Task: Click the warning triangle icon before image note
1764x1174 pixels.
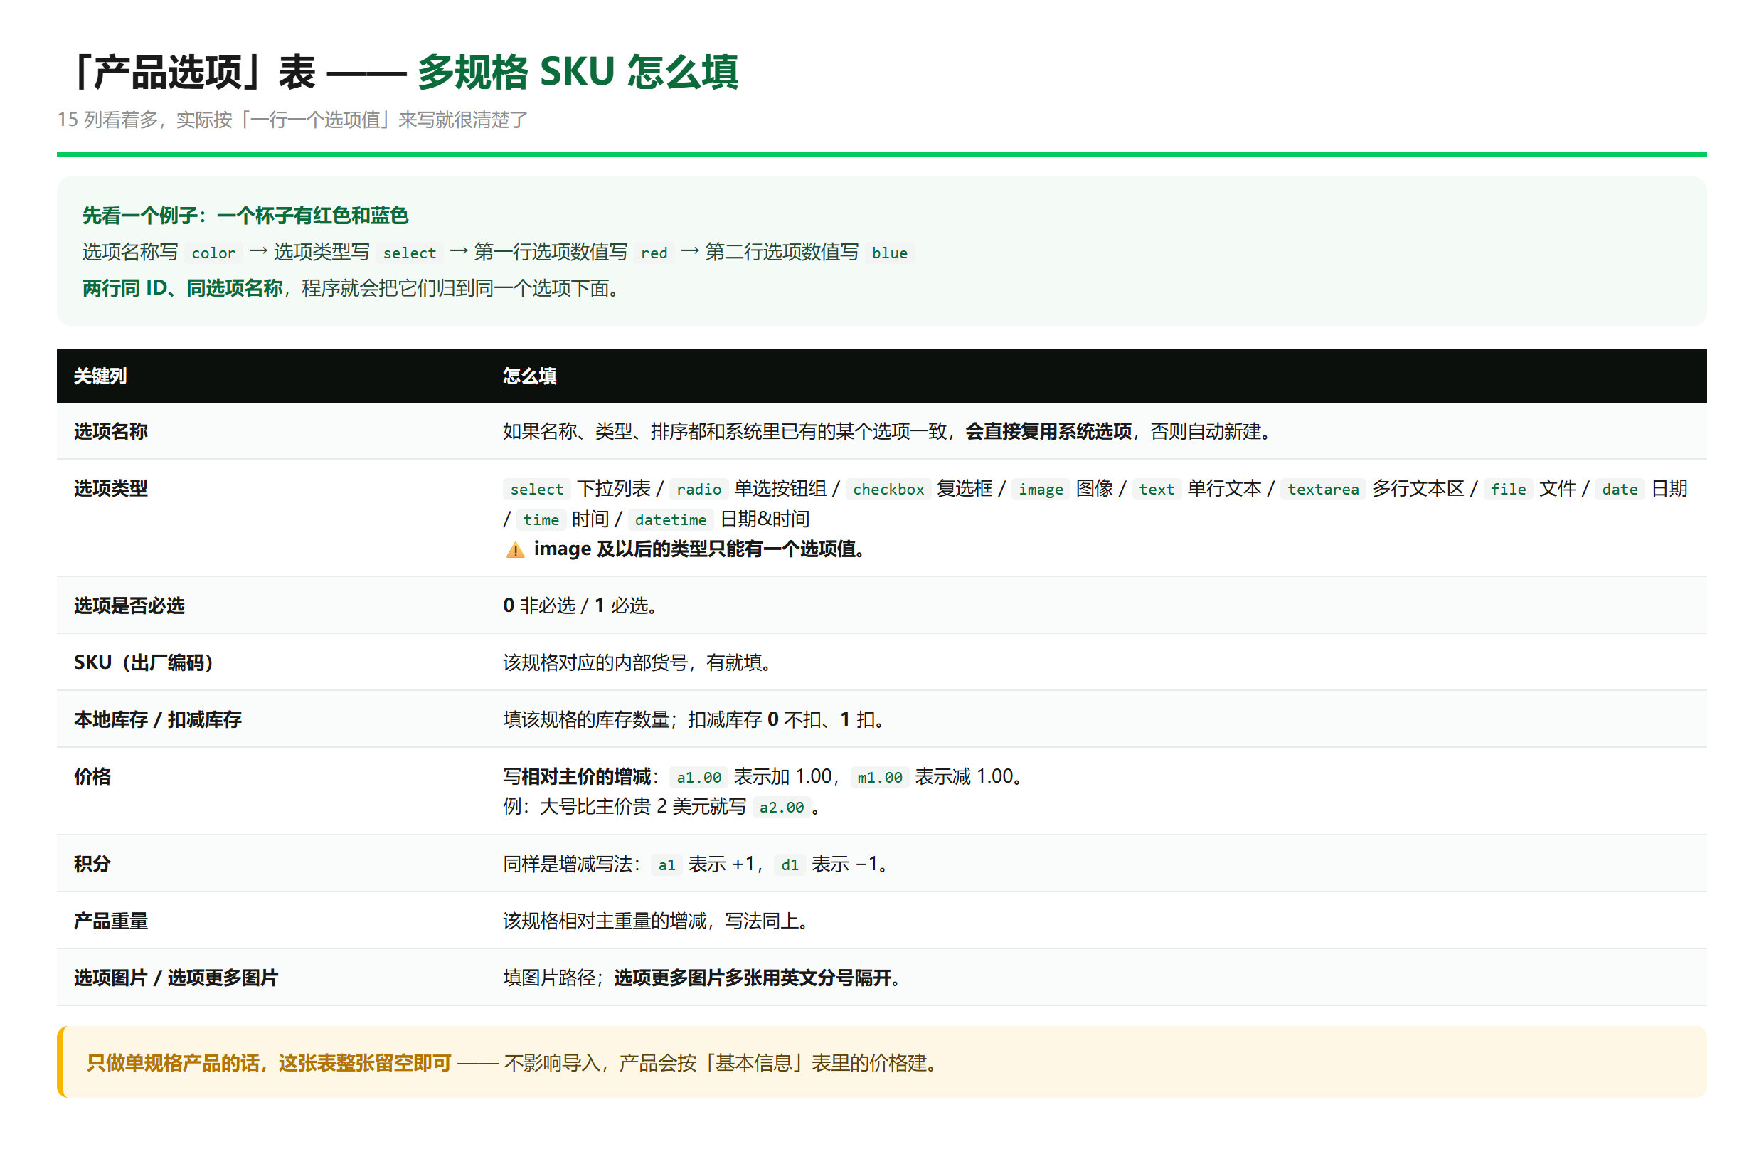Action: (x=515, y=549)
